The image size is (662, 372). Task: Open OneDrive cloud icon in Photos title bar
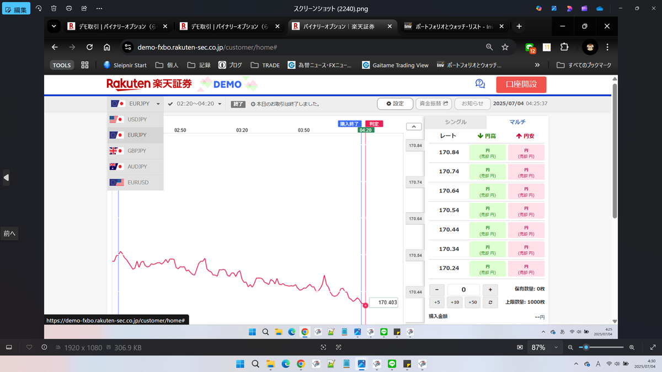(600, 9)
